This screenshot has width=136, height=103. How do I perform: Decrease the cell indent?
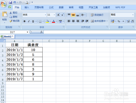[x=82, y=21]
